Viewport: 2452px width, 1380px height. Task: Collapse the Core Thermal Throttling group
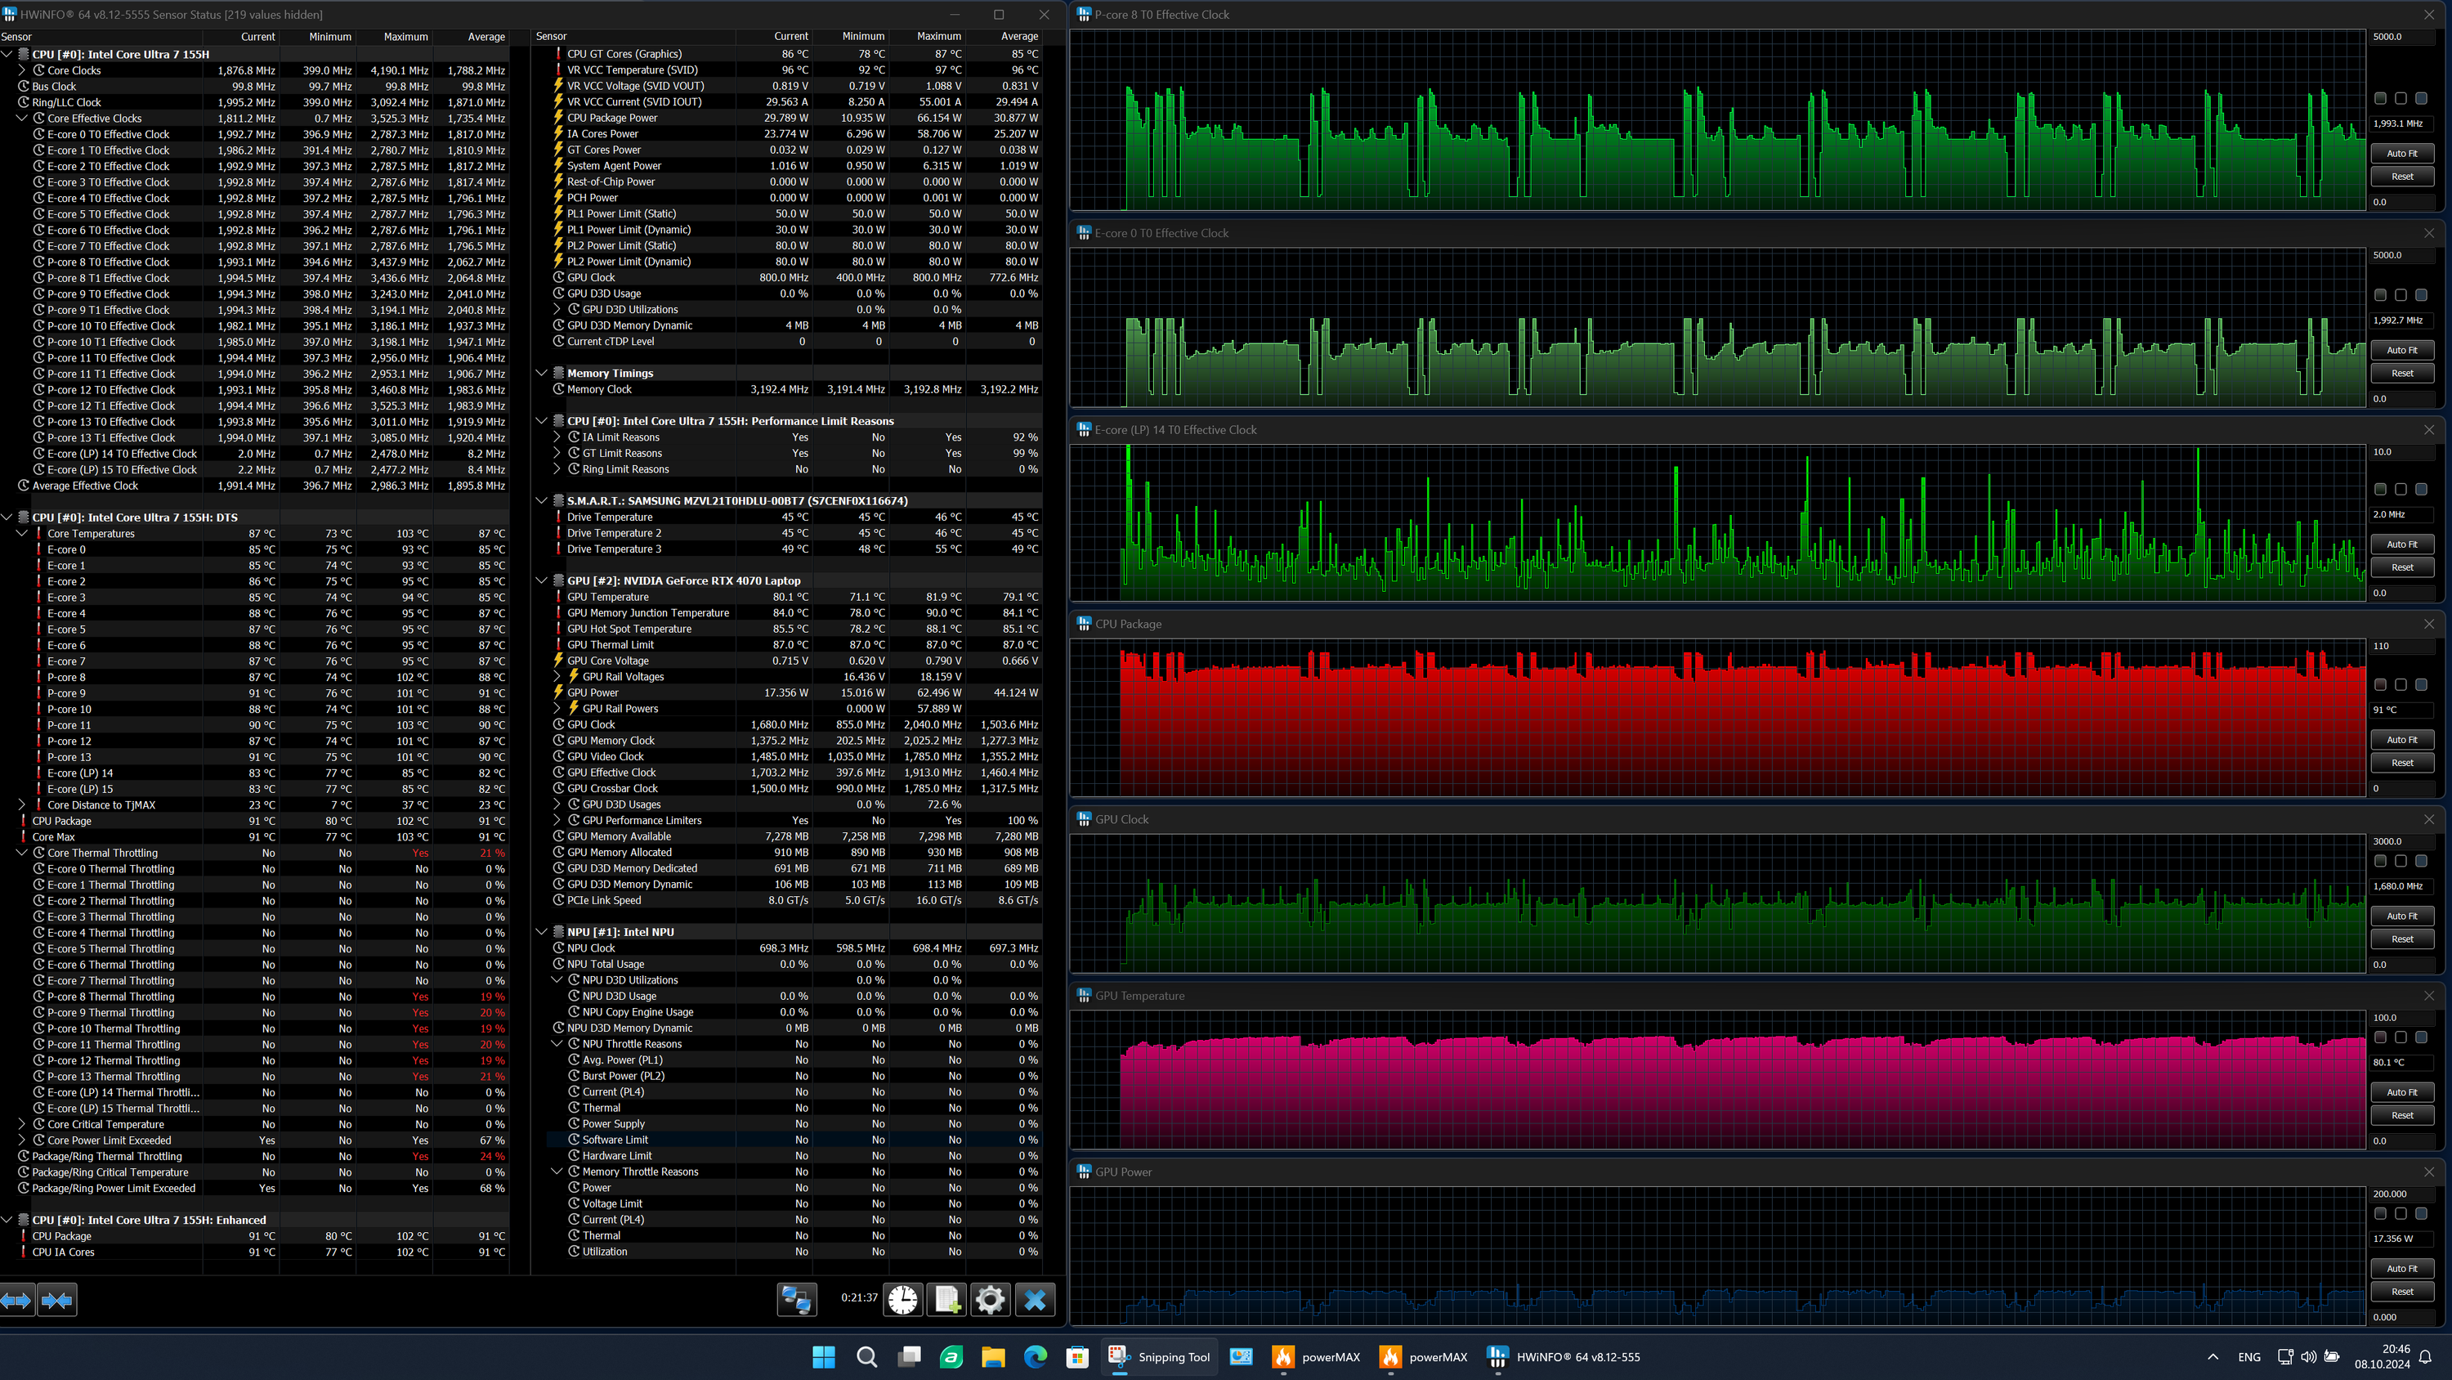coord(22,854)
